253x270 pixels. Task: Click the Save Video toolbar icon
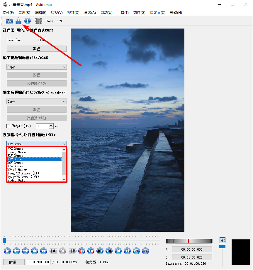pos(18,21)
